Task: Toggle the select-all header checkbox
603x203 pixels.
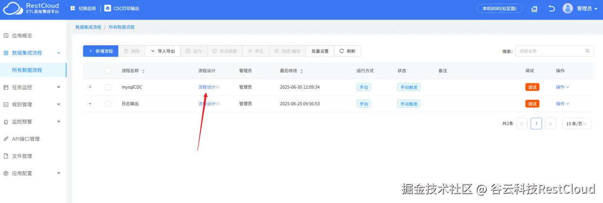Action: click(108, 71)
